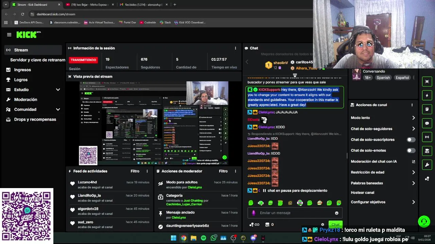Switch to the Recibidos Gmail tab
This screenshot has height=244, width=435.
click(143, 5)
